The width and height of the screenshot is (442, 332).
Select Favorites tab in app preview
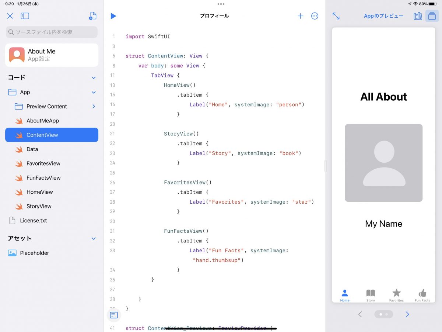(x=396, y=295)
